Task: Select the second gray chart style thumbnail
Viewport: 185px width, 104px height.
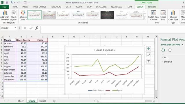Action: (x=49, y=15)
